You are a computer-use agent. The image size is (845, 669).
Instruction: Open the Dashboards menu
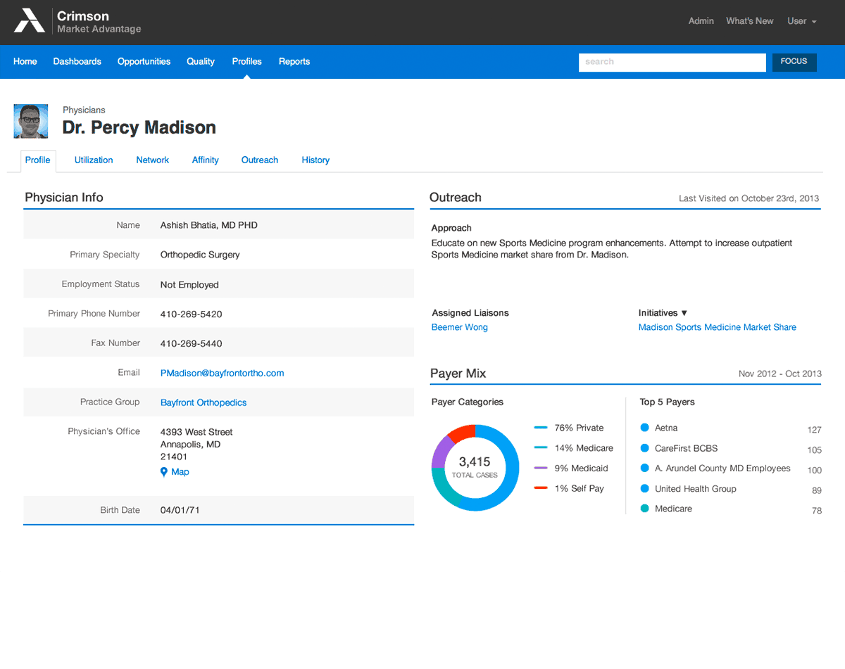tap(77, 61)
